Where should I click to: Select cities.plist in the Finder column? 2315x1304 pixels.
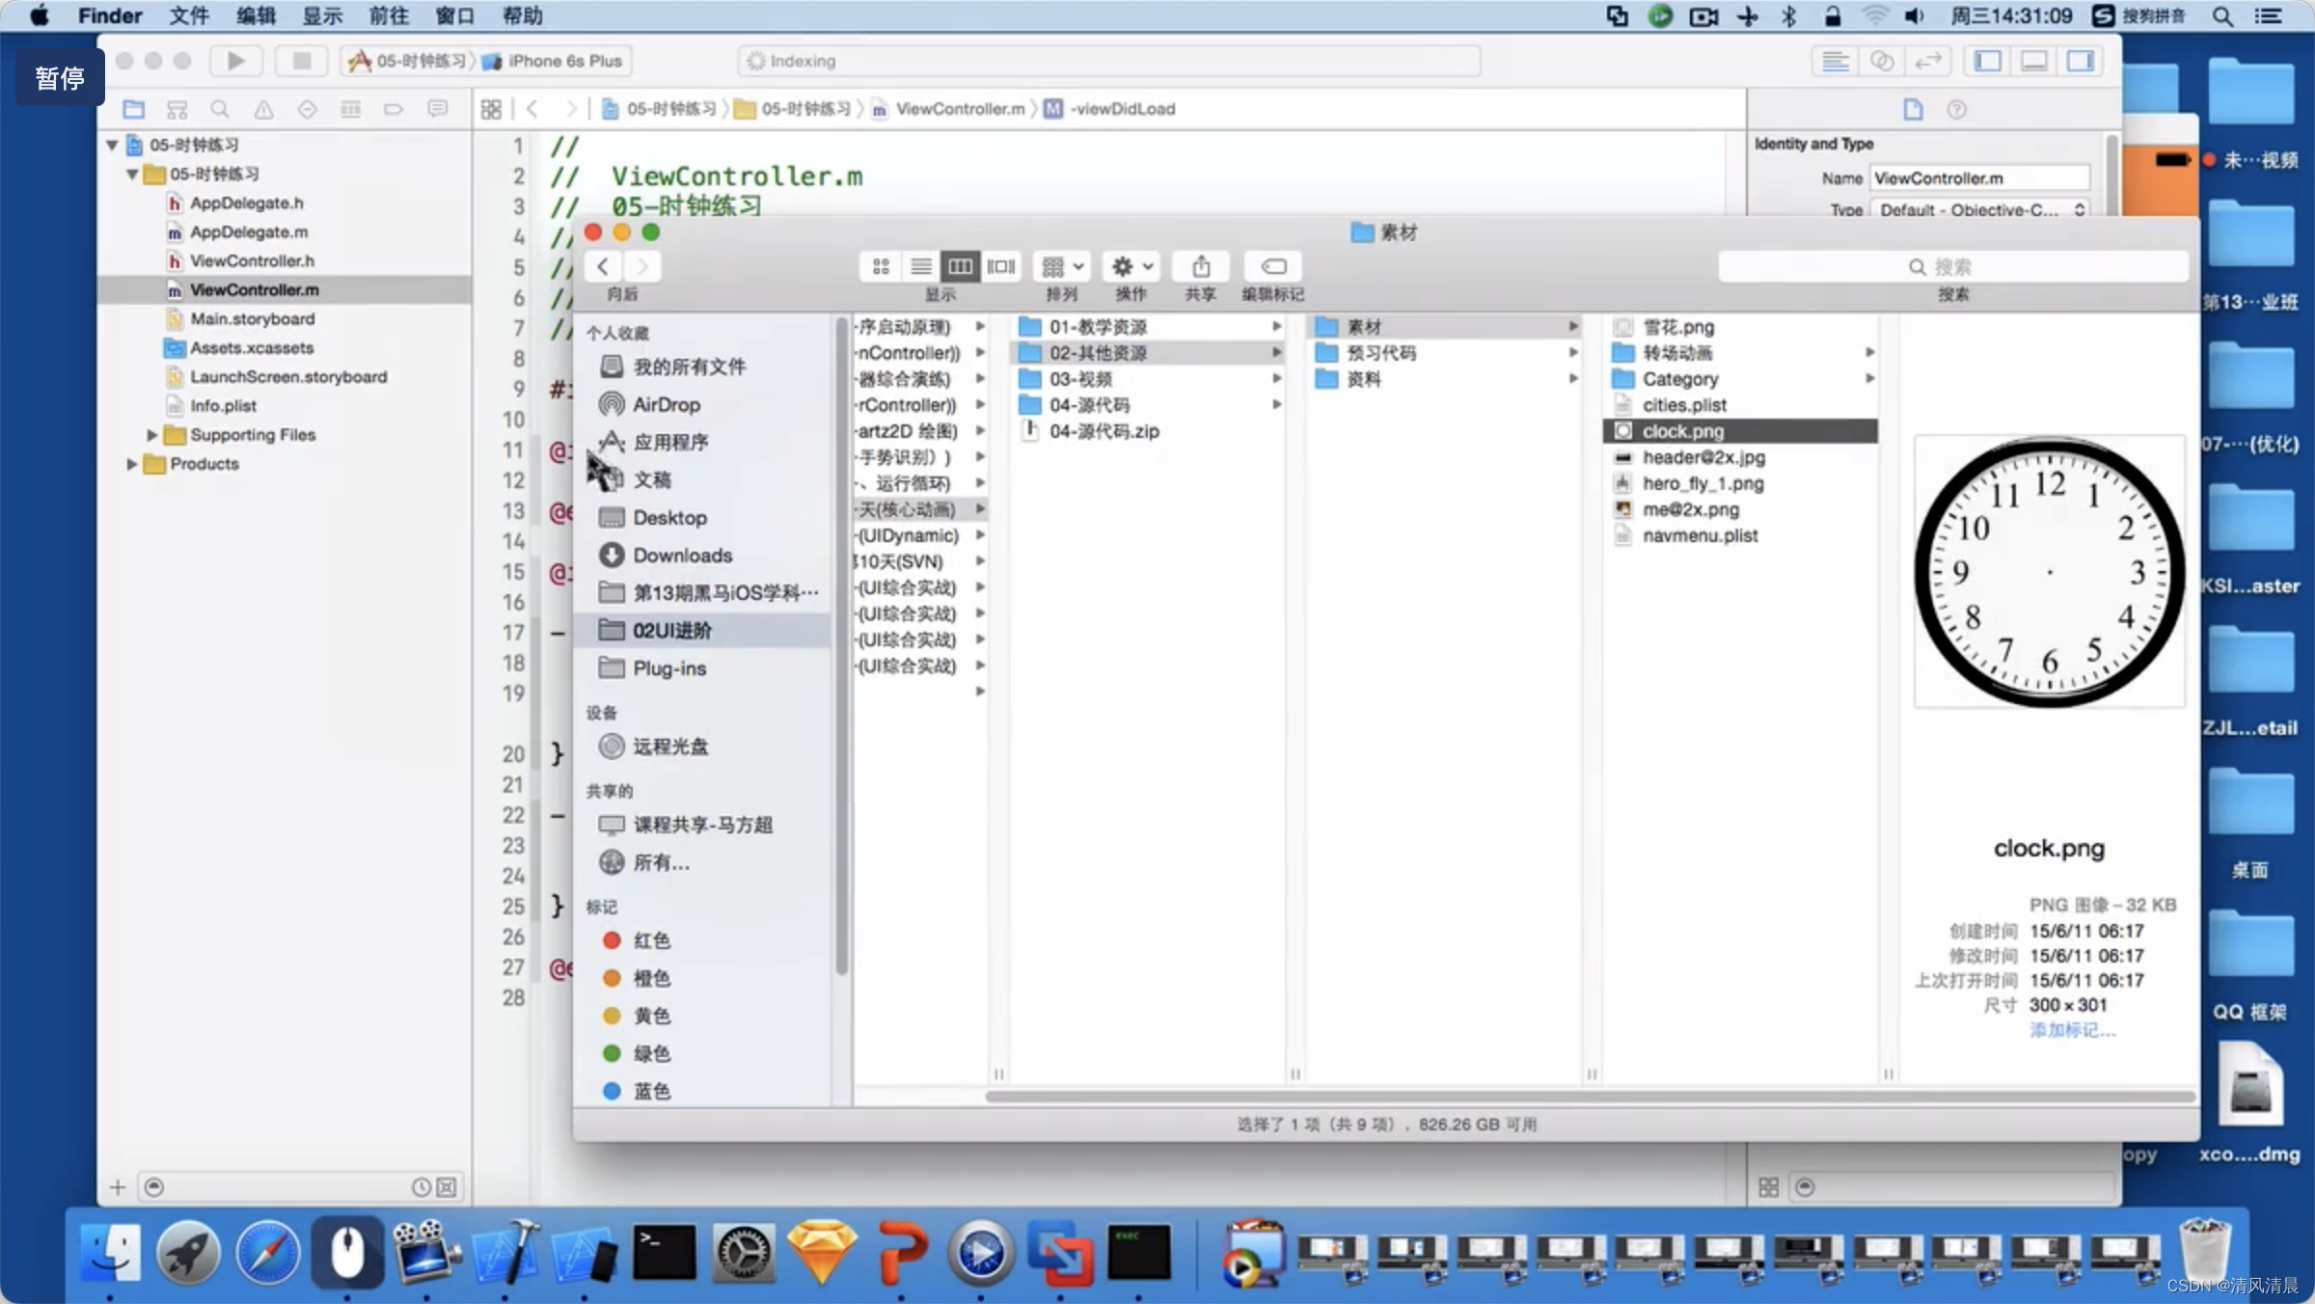click(x=1684, y=405)
